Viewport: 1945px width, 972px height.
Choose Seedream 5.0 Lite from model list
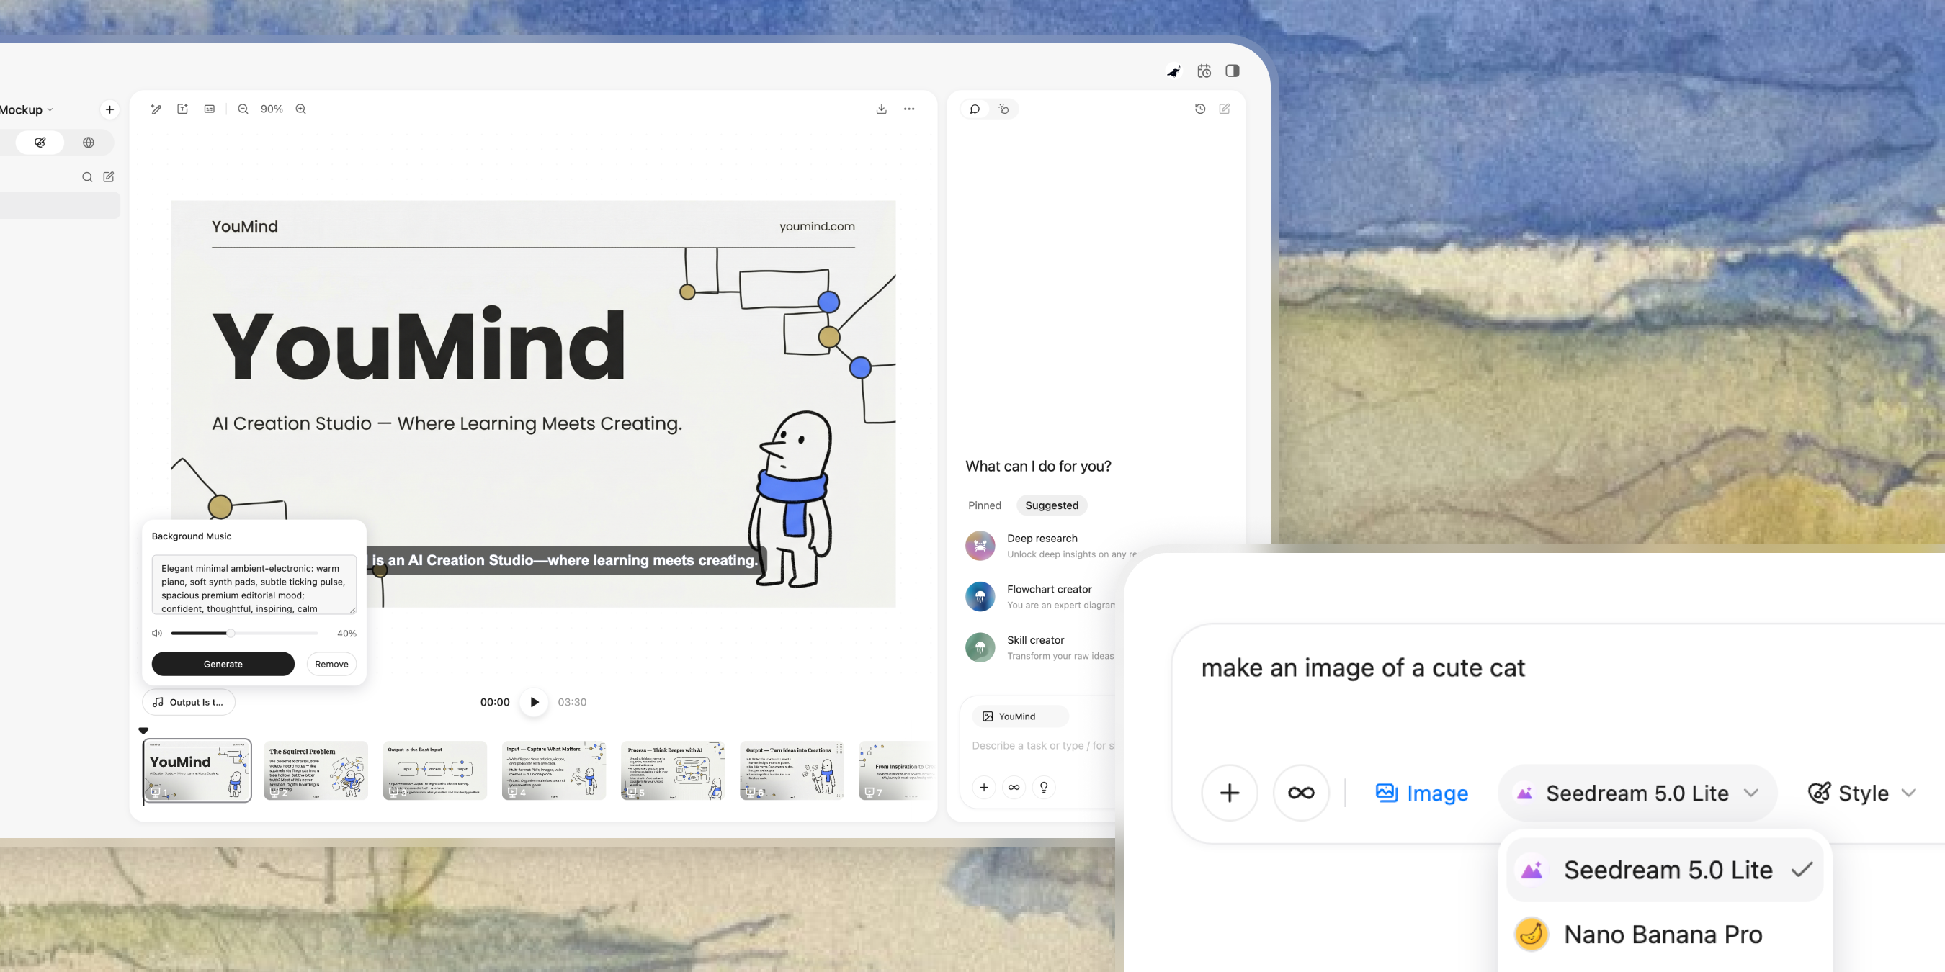coord(1665,870)
